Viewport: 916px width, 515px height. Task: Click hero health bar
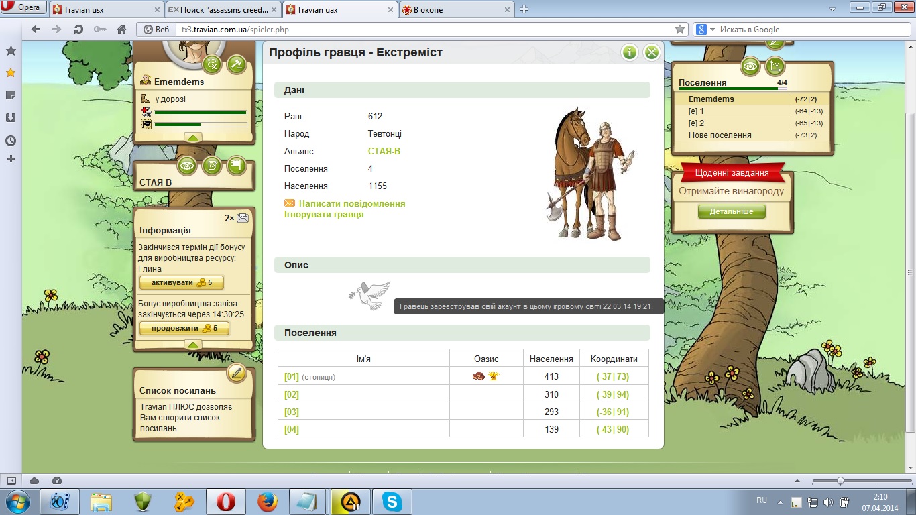pyautogui.click(x=201, y=113)
